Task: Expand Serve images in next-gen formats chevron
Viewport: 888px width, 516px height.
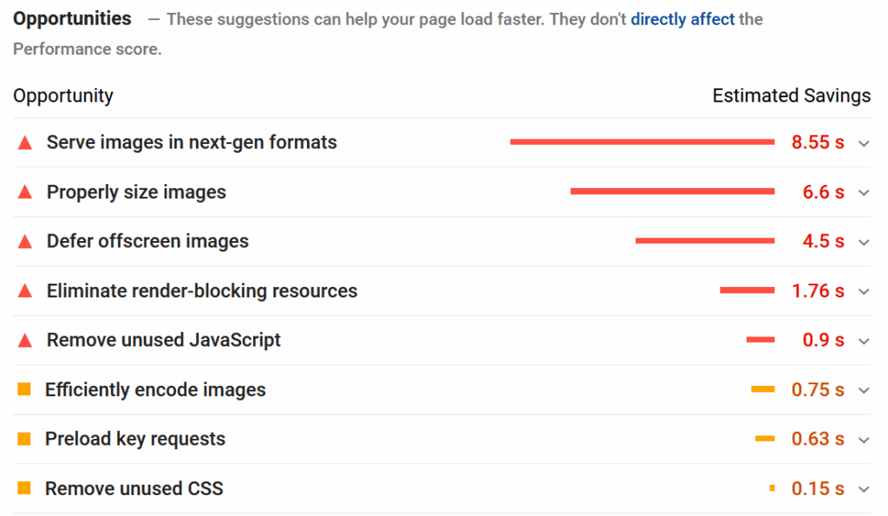Action: 864,144
